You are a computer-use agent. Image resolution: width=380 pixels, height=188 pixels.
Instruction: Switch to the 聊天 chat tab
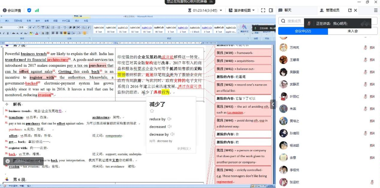[285, 10]
